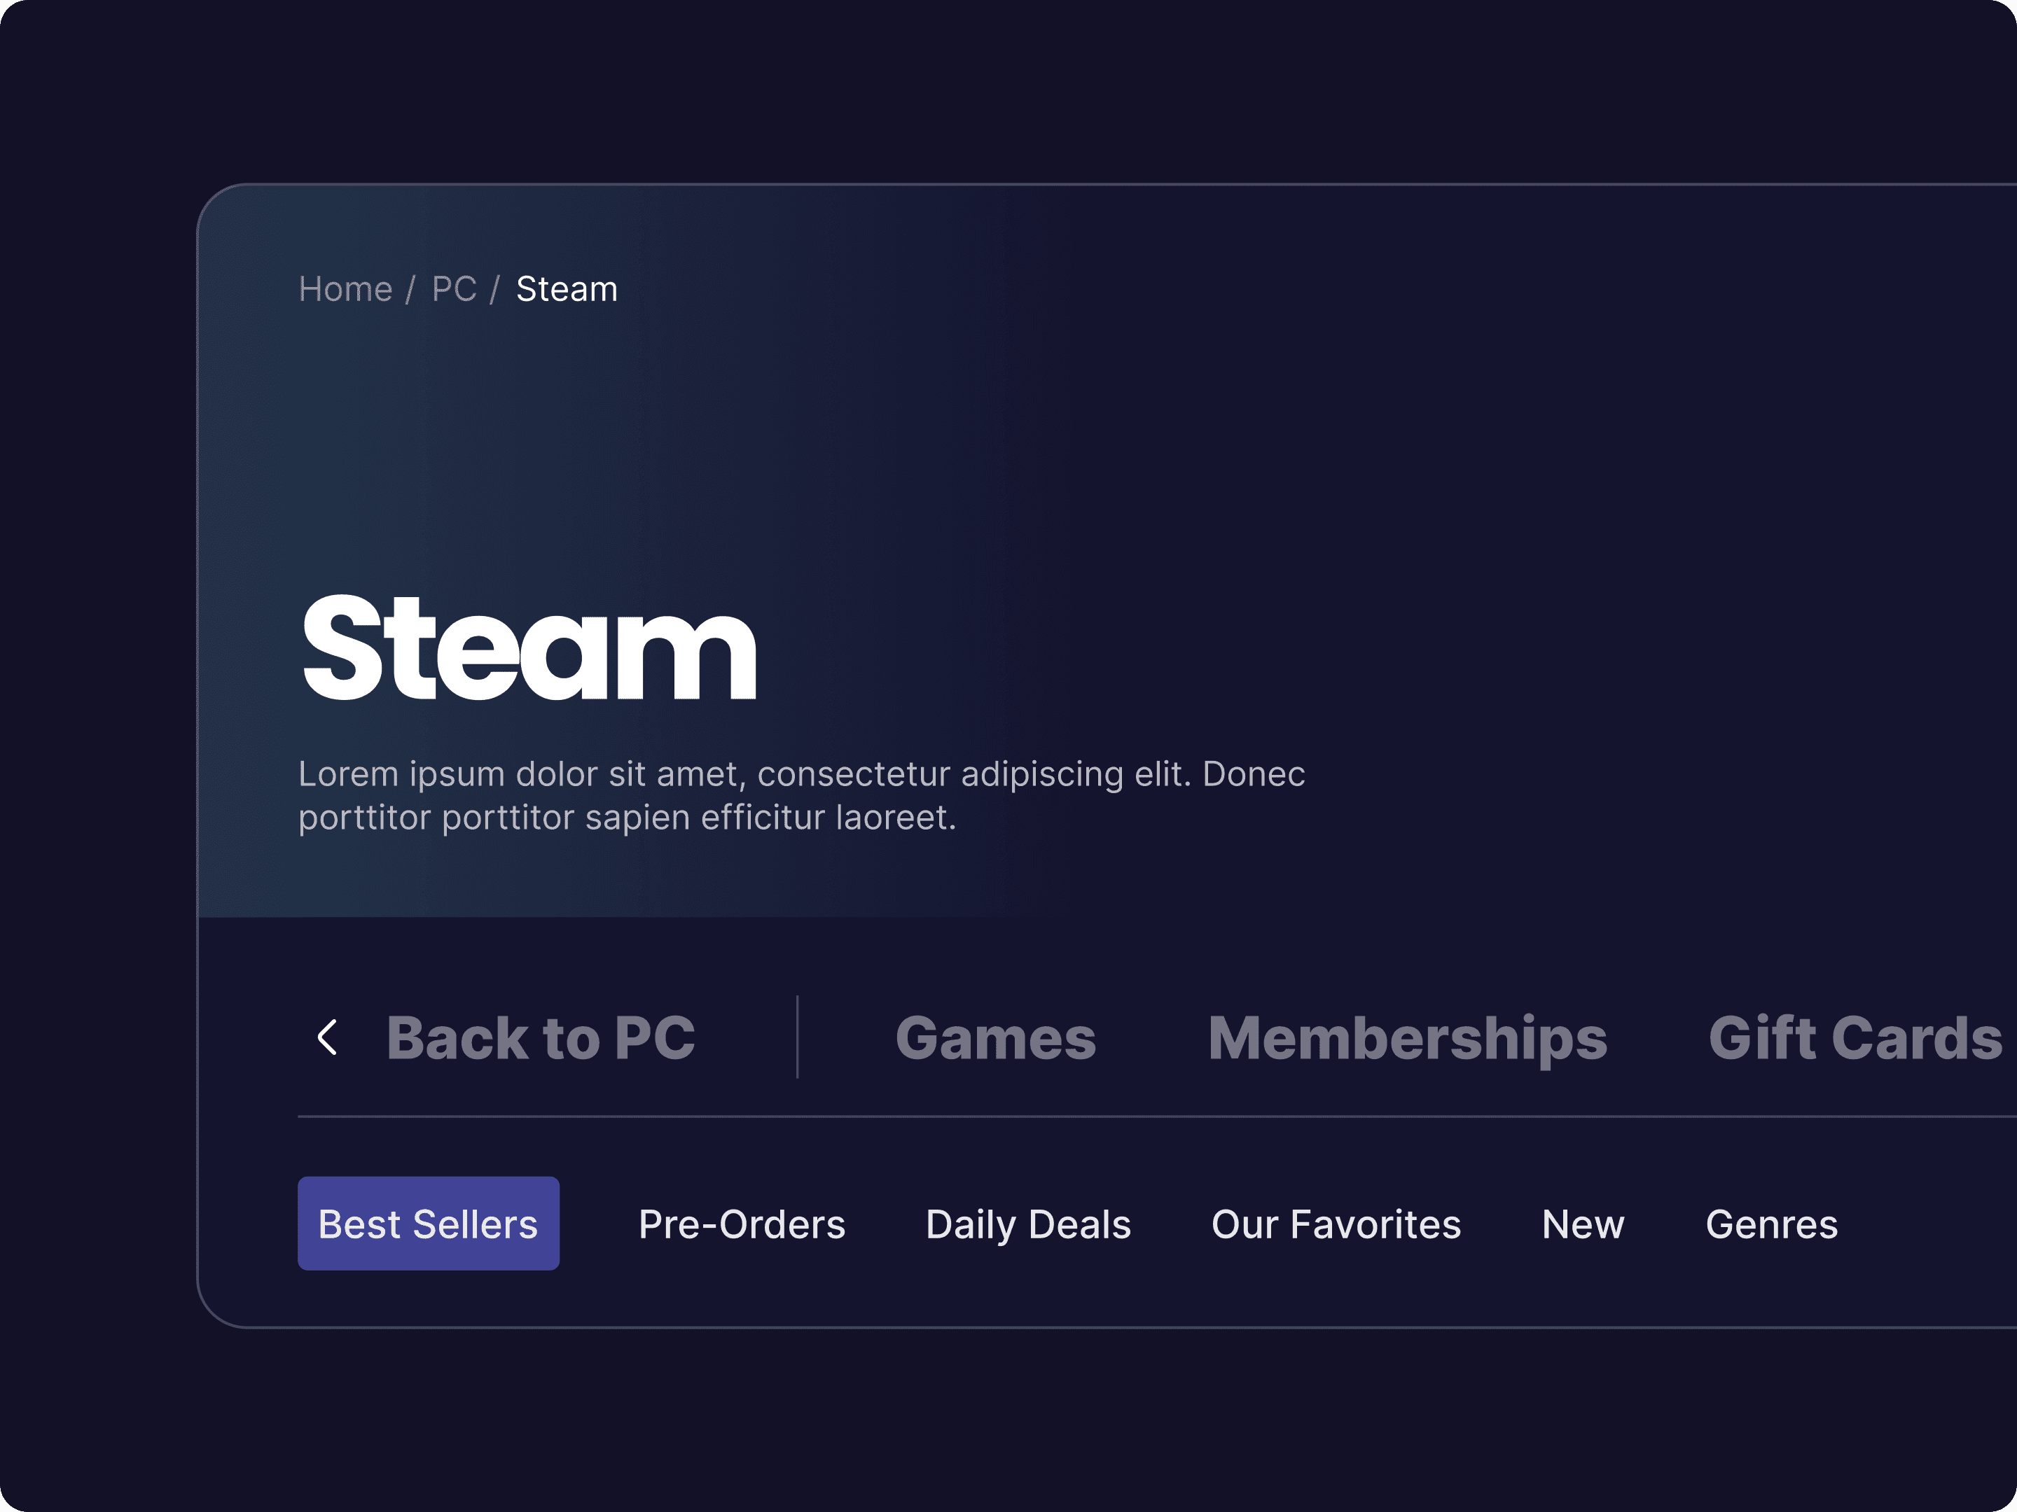Browse the Genres category

[1770, 1224]
